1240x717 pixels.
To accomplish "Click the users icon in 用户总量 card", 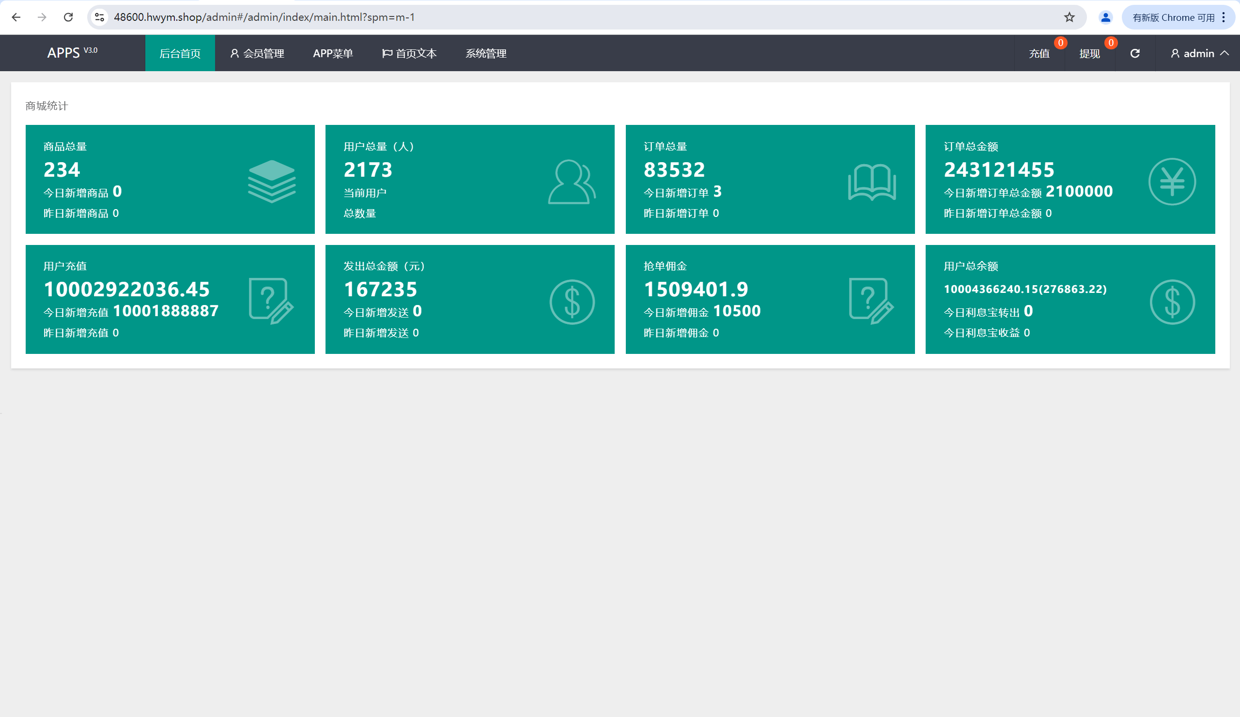I will tap(571, 182).
